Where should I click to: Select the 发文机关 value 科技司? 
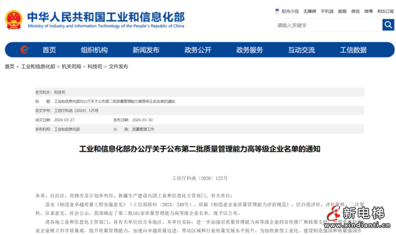(59, 92)
